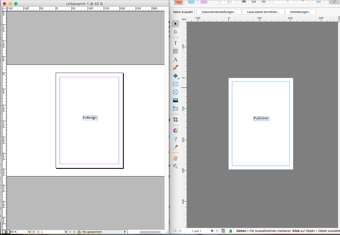Go to last page in InDesign
This screenshot has height=235, width=340.
click(x=75, y=232)
